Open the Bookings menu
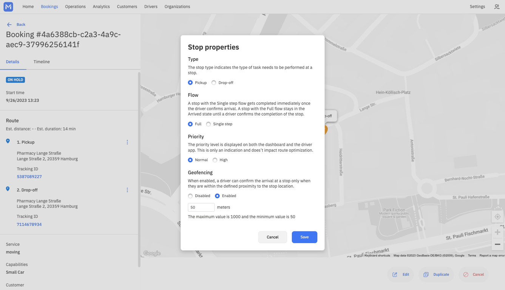Screen dimensions: 505x290 coord(49,7)
